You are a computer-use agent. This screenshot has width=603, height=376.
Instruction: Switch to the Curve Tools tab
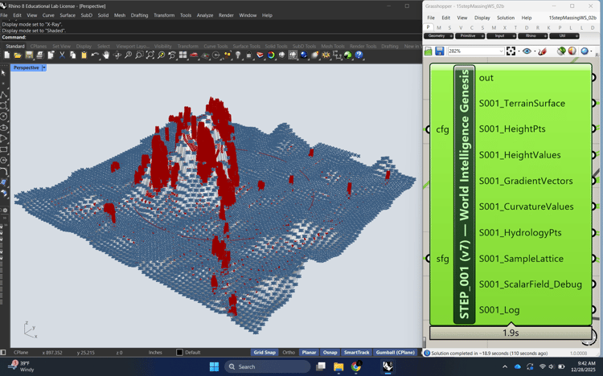(215, 47)
